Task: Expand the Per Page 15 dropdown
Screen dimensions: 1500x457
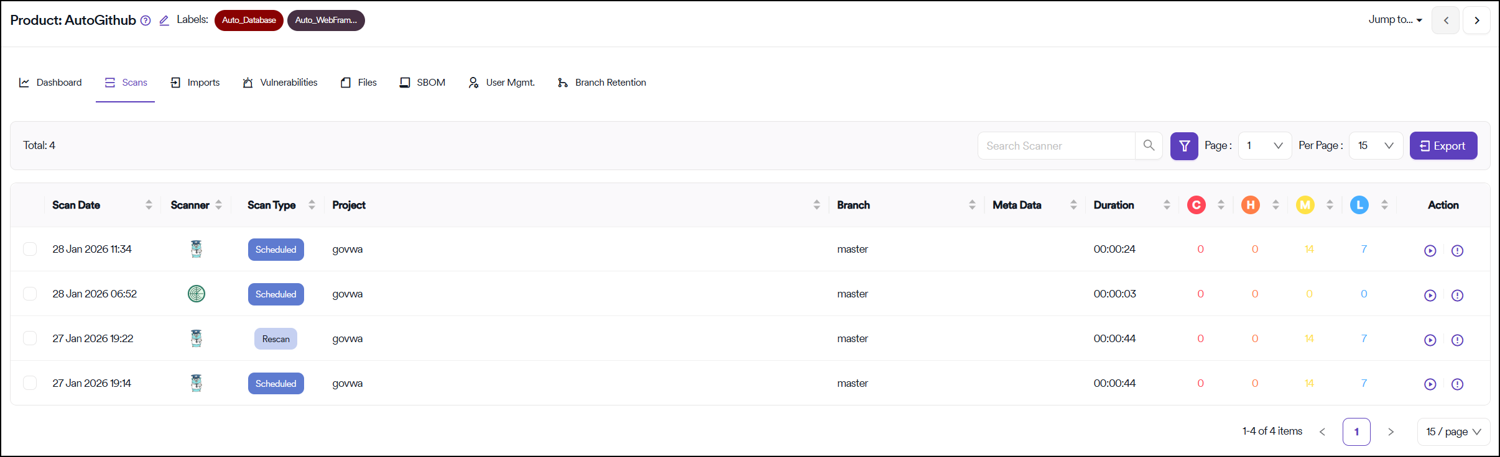Action: 1375,146
